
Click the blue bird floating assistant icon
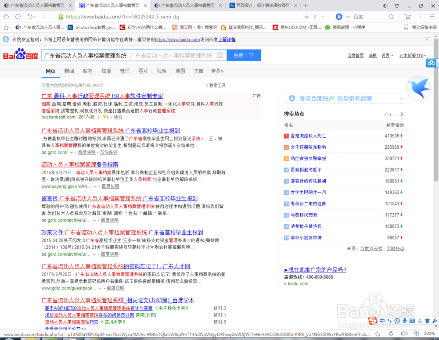[419, 89]
